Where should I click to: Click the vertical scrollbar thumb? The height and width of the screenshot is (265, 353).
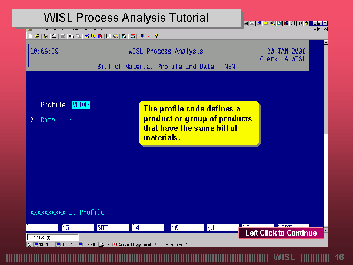point(326,90)
